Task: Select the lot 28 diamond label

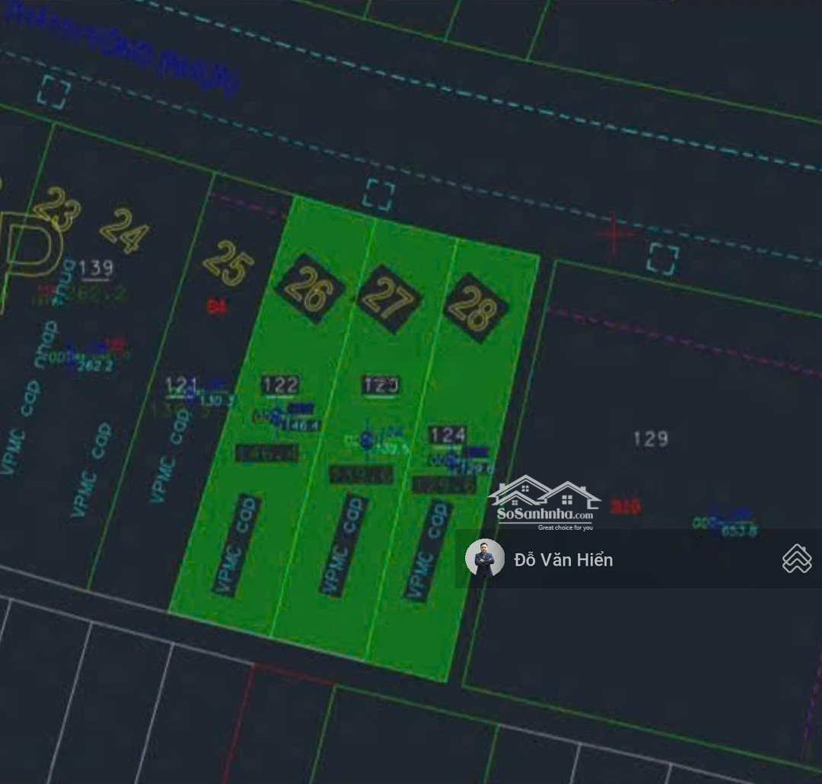Action: [x=475, y=308]
